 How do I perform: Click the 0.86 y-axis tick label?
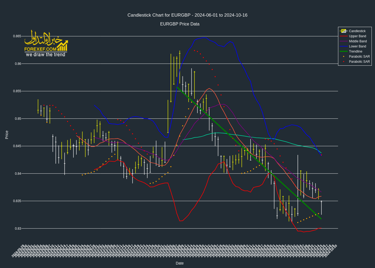coord(18,64)
